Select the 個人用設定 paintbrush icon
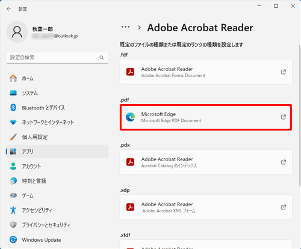 click(13, 137)
